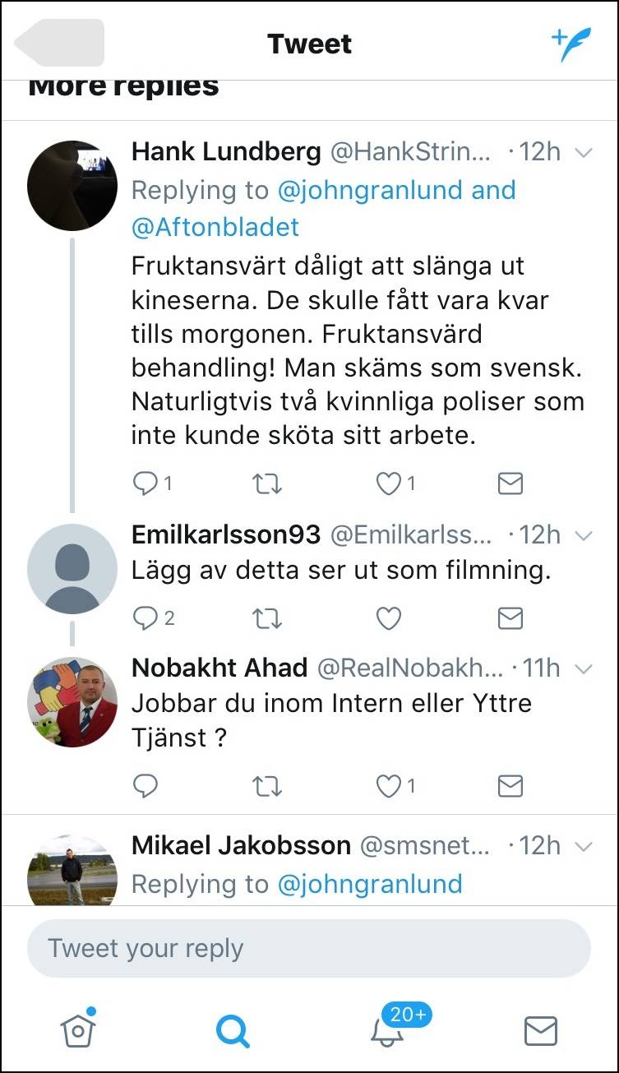Viewport: 619px width, 1073px height.
Task: Tap the compose new tweet feather icon
Action: click(x=570, y=44)
